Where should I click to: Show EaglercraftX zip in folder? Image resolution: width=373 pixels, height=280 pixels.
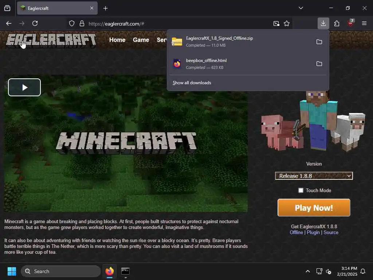[319, 42]
